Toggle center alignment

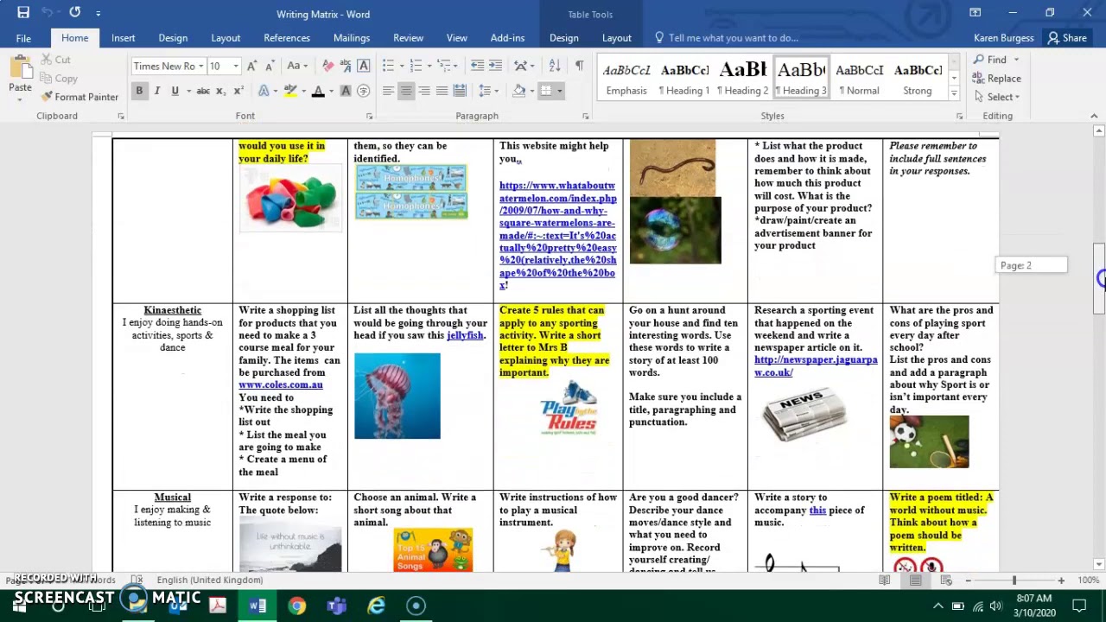pyautogui.click(x=406, y=91)
